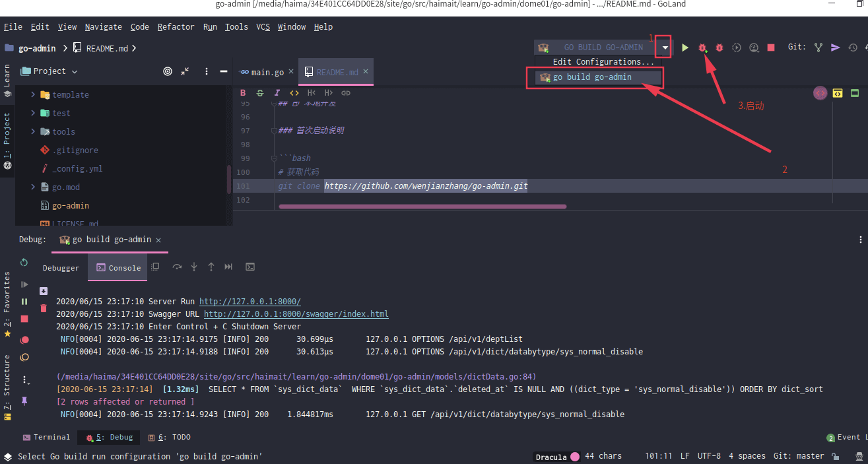Image resolution: width=868 pixels, height=464 pixels.
Task: Increase header level in Markdown toolbar
Action: pyautogui.click(x=329, y=93)
